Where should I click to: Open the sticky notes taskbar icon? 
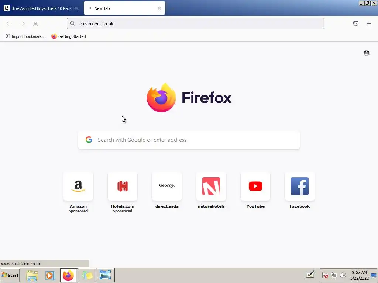pos(87,275)
